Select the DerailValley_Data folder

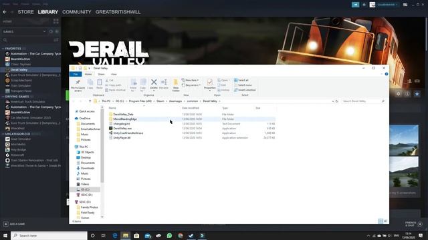tap(123, 115)
